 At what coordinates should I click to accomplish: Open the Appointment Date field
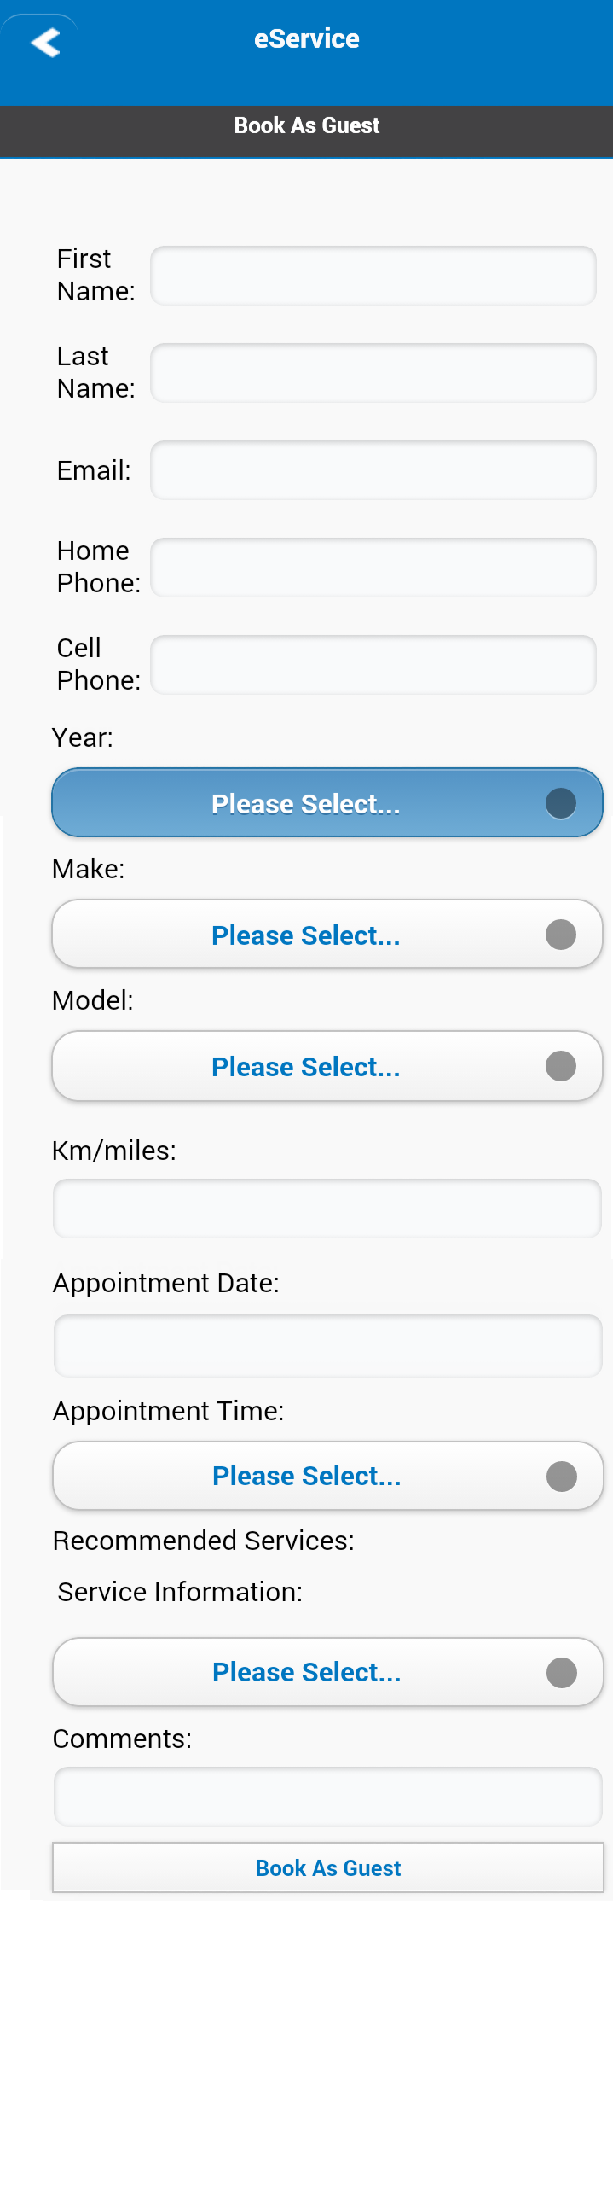point(327,1346)
